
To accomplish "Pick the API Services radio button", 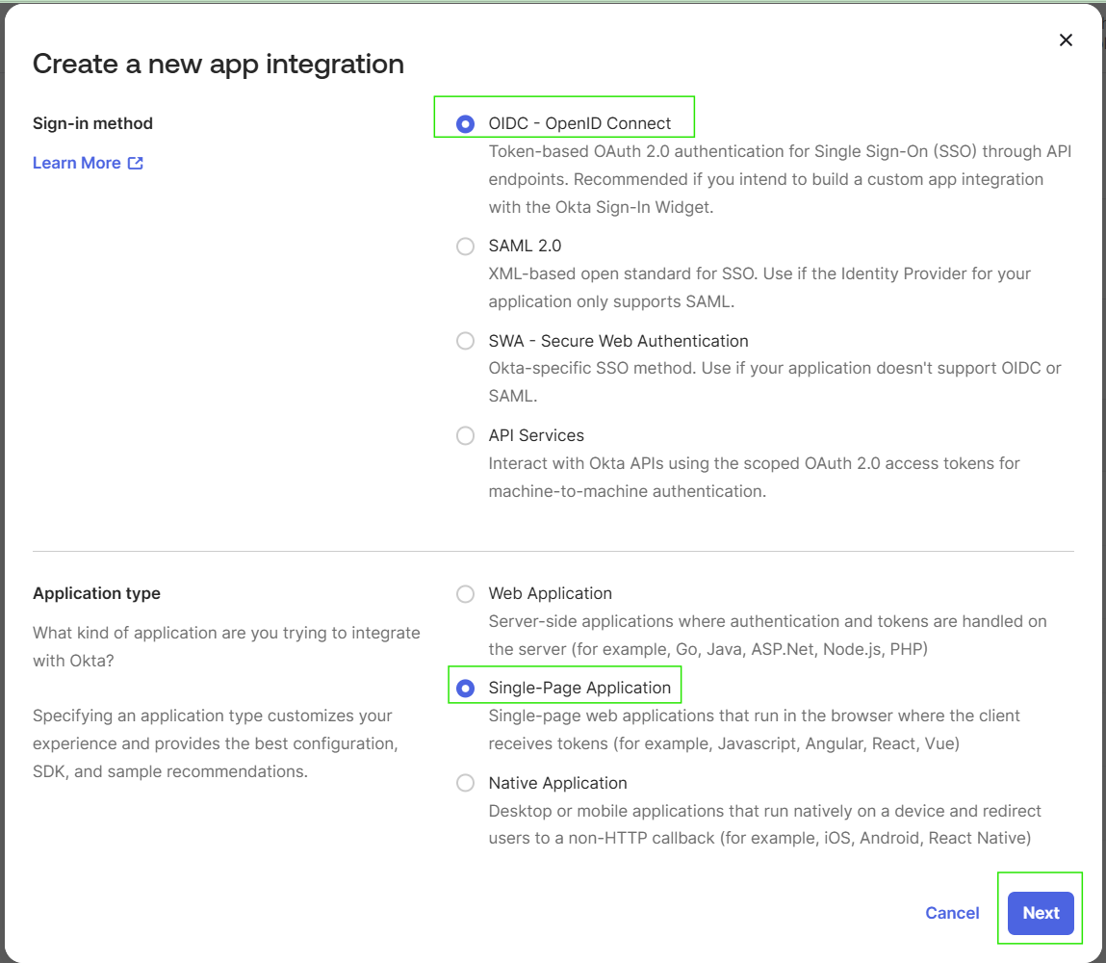I will pos(466,436).
